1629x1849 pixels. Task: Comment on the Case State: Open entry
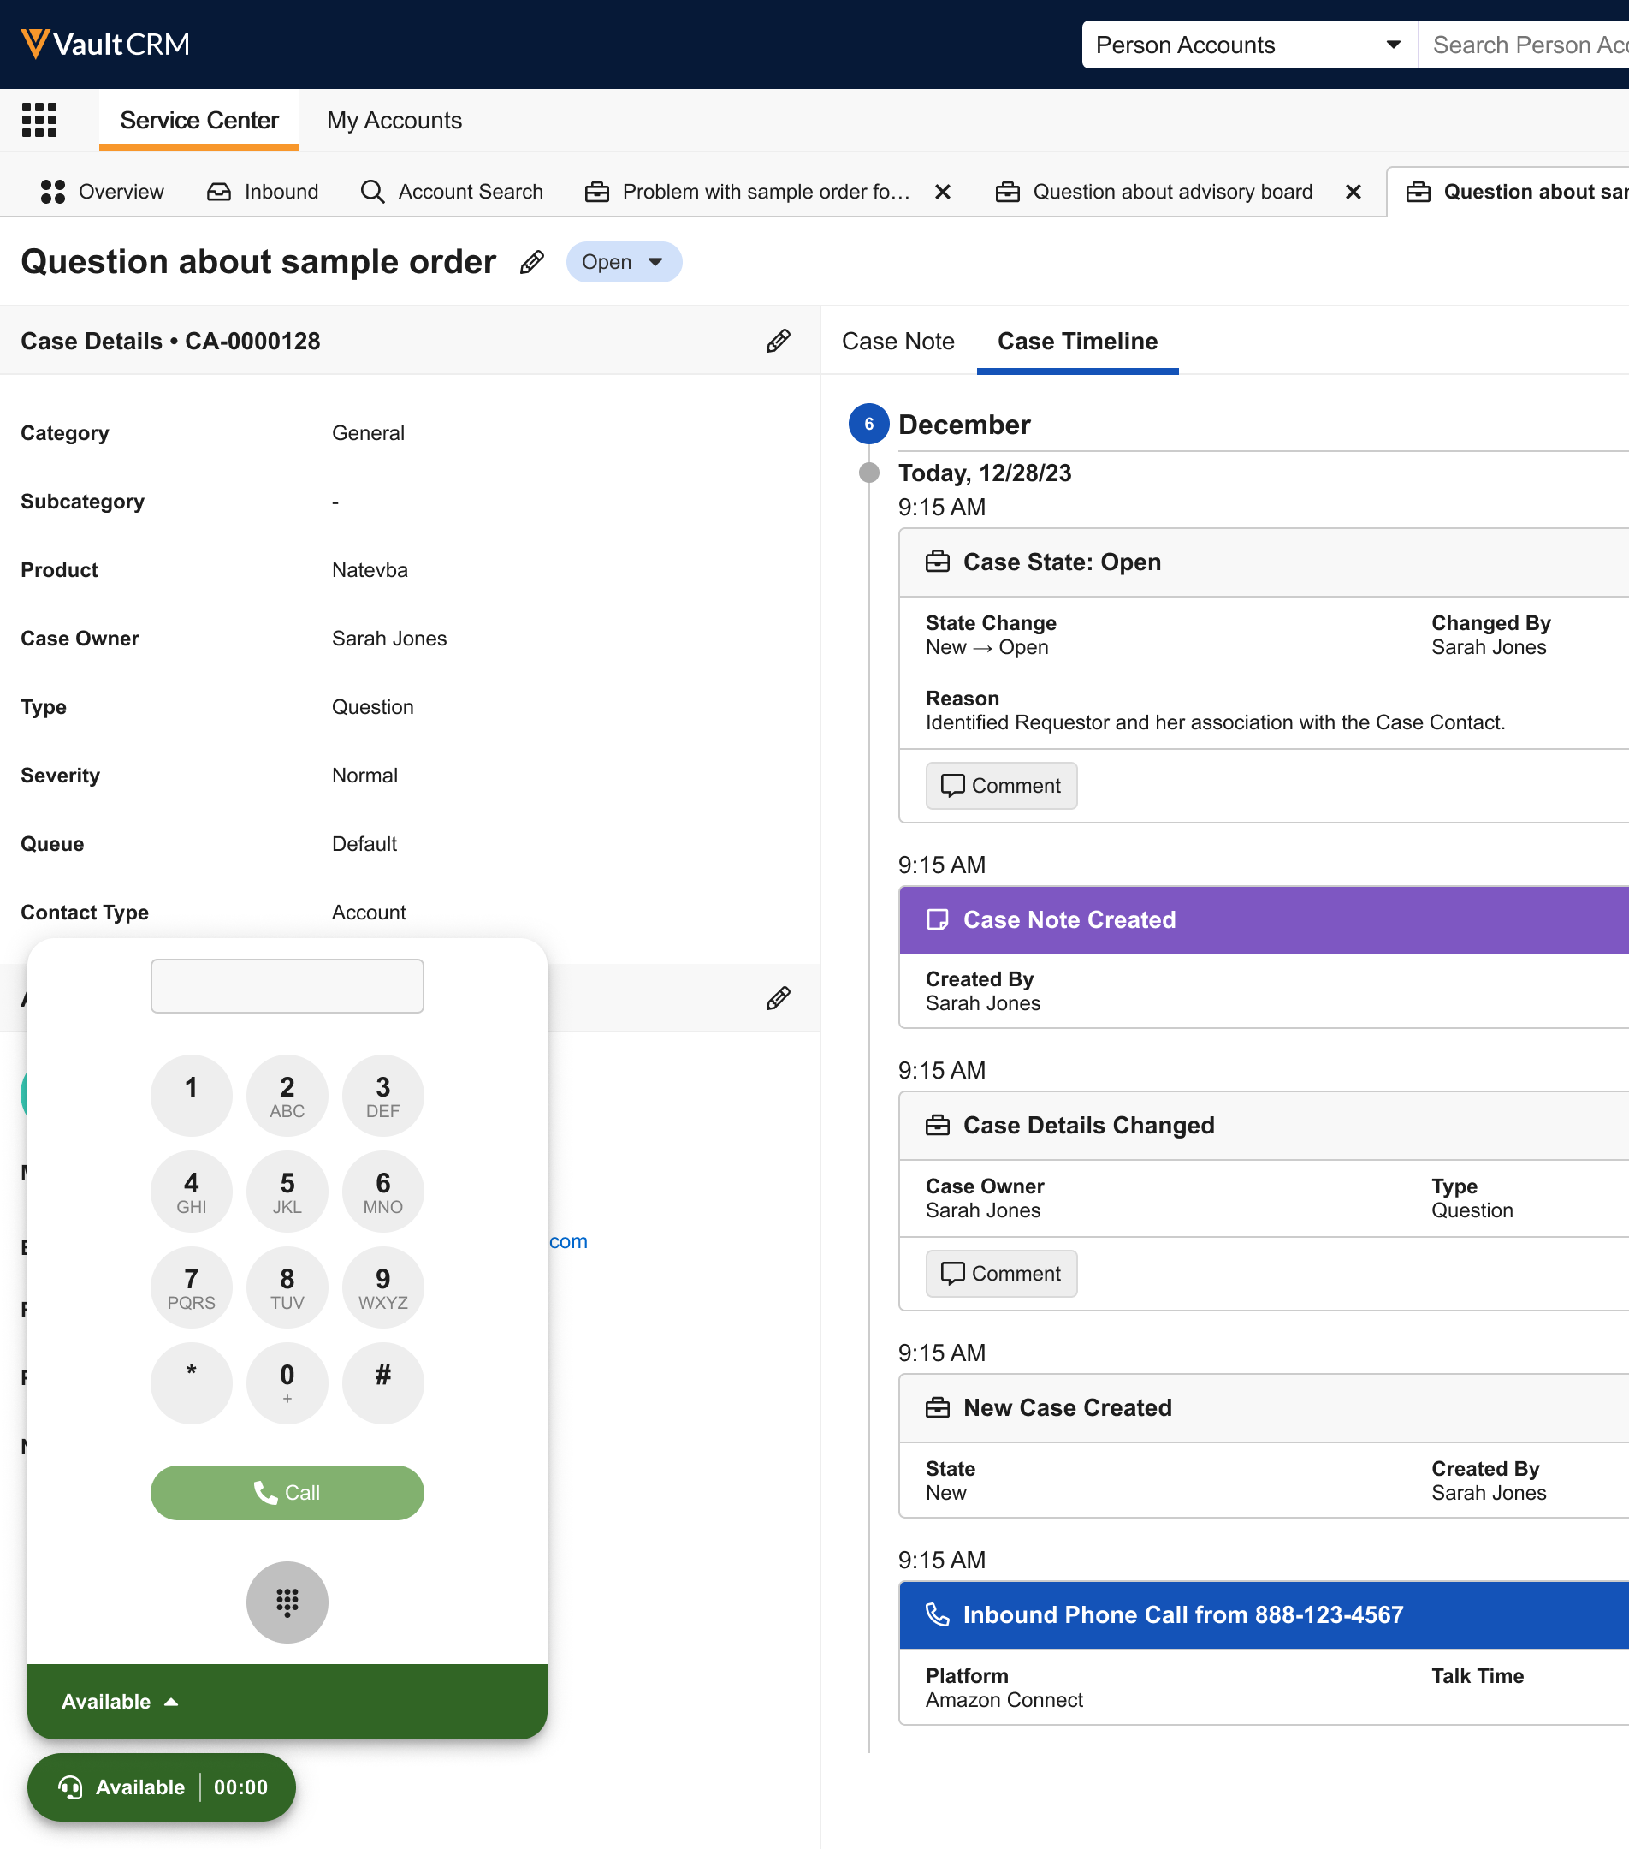point(1001,785)
